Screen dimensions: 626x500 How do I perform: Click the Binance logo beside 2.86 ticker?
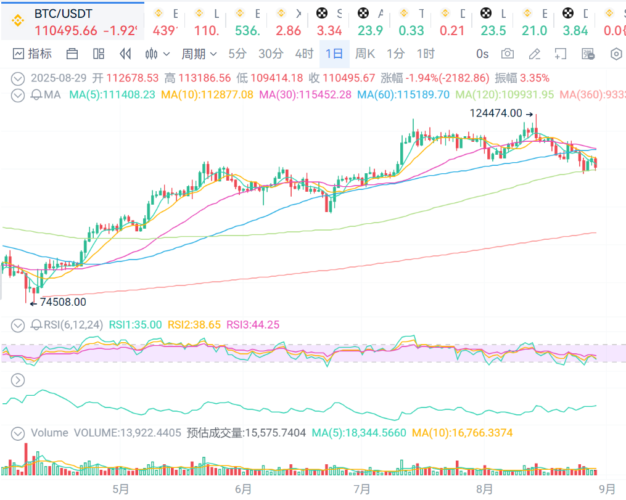coord(281,13)
